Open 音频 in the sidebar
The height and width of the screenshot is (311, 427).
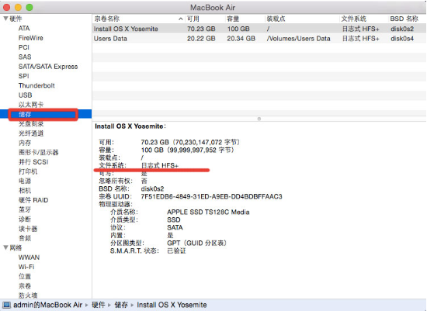coord(25,238)
